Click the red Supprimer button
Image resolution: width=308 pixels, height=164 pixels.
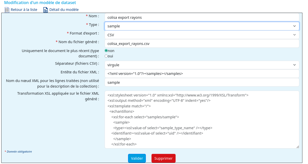163,158
